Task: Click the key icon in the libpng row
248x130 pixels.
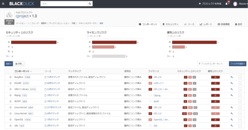Action: click(231, 95)
